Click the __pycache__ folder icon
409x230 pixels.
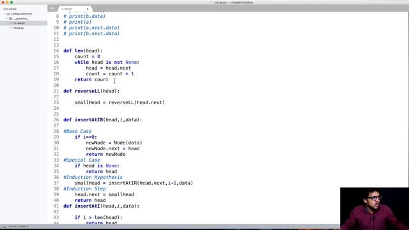11,19
